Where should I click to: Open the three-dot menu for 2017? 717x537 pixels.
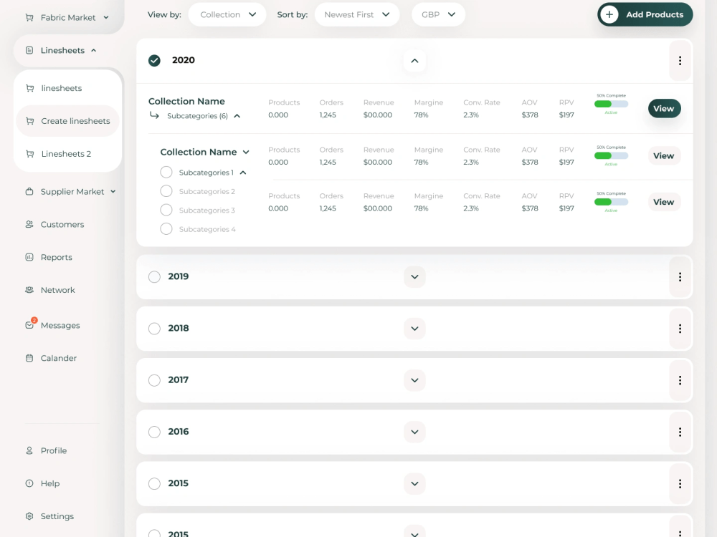pyautogui.click(x=680, y=380)
